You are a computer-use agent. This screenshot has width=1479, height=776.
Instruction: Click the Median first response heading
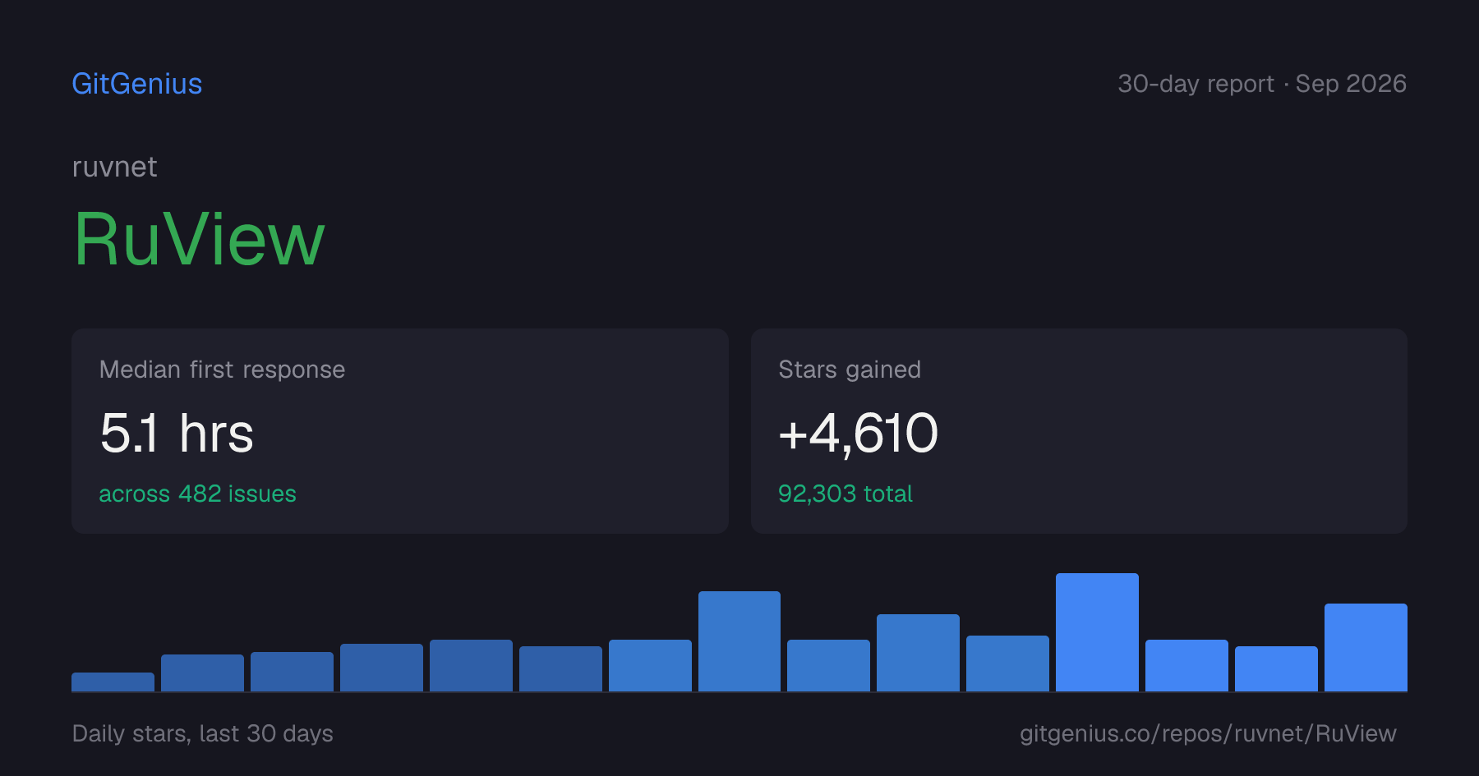point(222,370)
